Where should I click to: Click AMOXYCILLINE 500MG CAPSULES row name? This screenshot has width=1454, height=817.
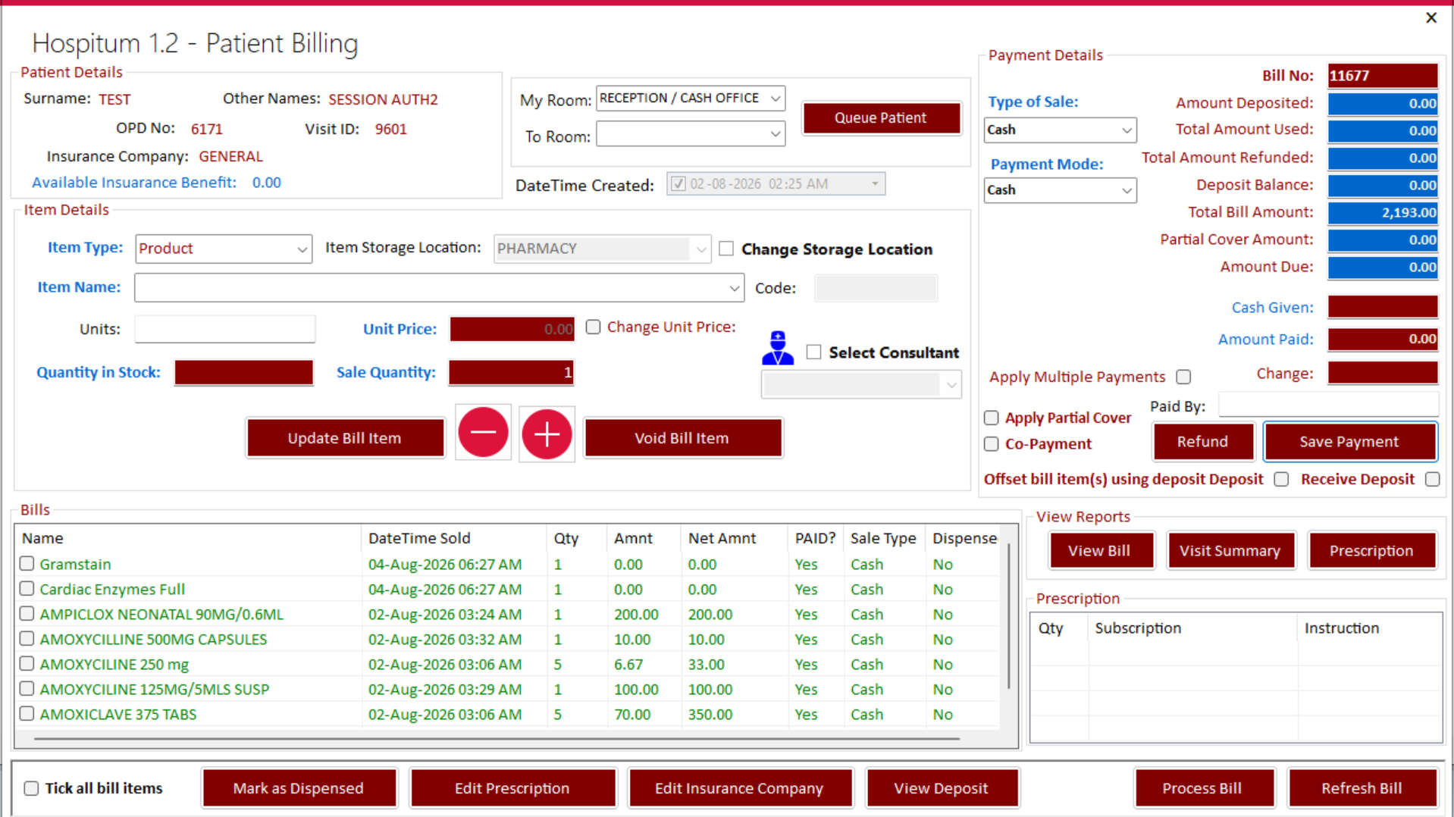pyautogui.click(x=153, y=639)
